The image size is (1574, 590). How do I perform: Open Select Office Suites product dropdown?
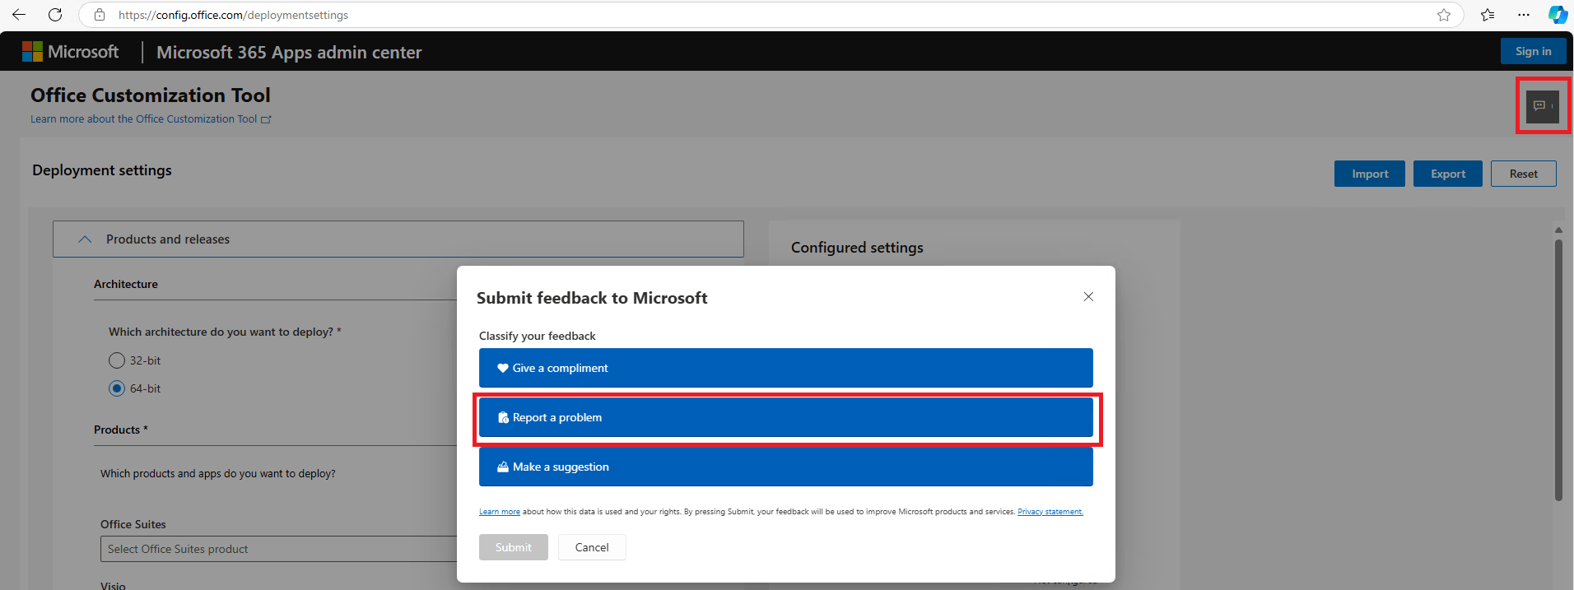[x=278, y=549]
